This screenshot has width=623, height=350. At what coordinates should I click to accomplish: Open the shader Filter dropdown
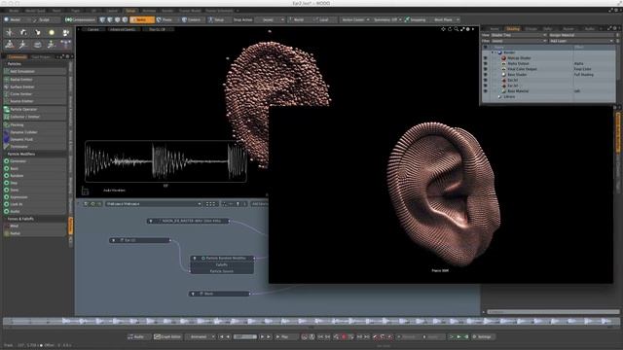519,41
